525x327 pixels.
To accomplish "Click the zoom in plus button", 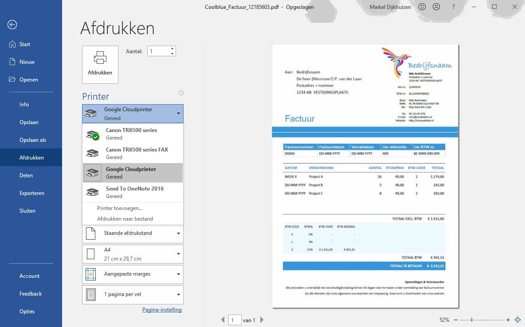I will pyautogui.click(x=508, y=320).
